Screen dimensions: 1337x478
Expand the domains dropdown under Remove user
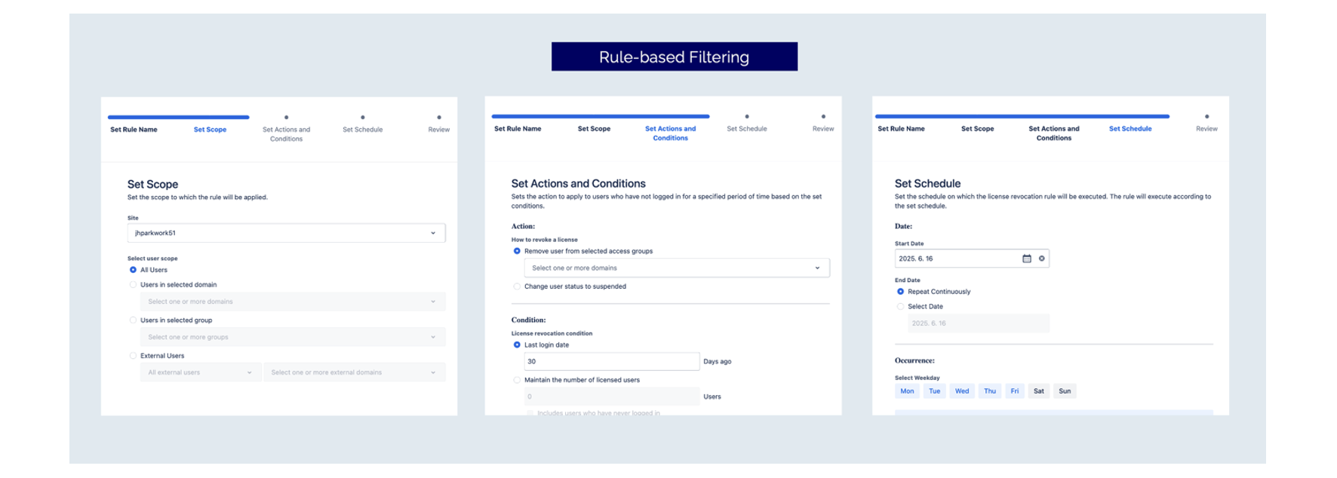[676, 268]
